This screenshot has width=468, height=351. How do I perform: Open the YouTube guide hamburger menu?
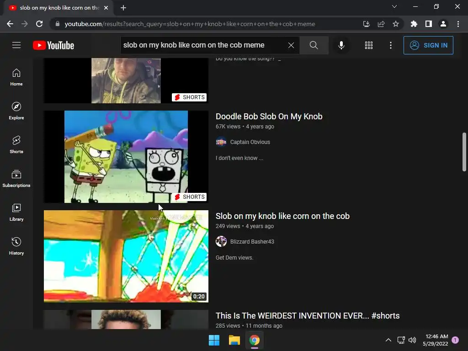click(16, 45)
